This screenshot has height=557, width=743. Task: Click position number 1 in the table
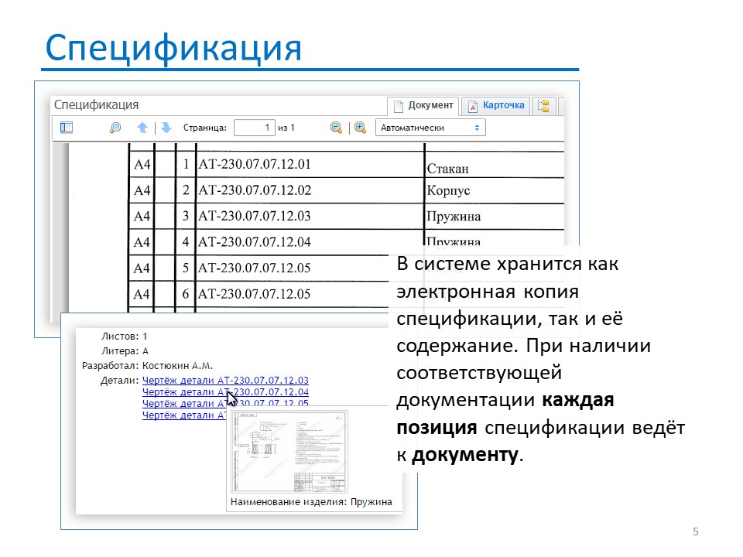tap(186, 164)
